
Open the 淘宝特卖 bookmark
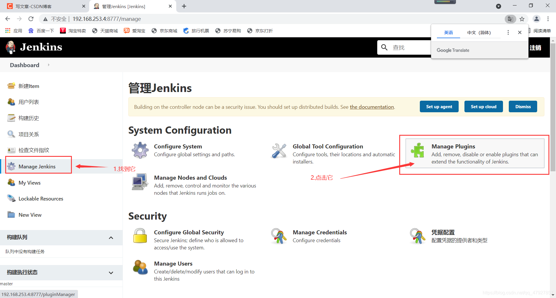click(73, 31)
